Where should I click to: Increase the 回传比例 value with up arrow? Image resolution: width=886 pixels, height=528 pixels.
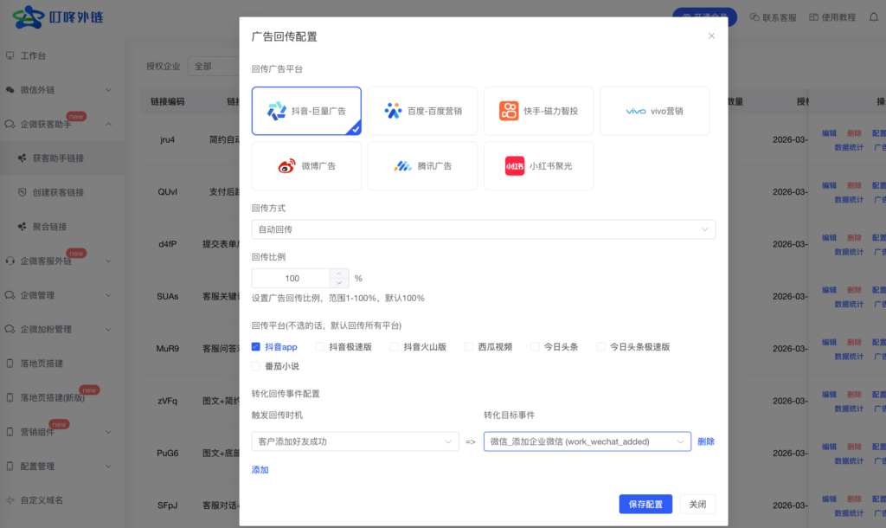coord(339,274)
